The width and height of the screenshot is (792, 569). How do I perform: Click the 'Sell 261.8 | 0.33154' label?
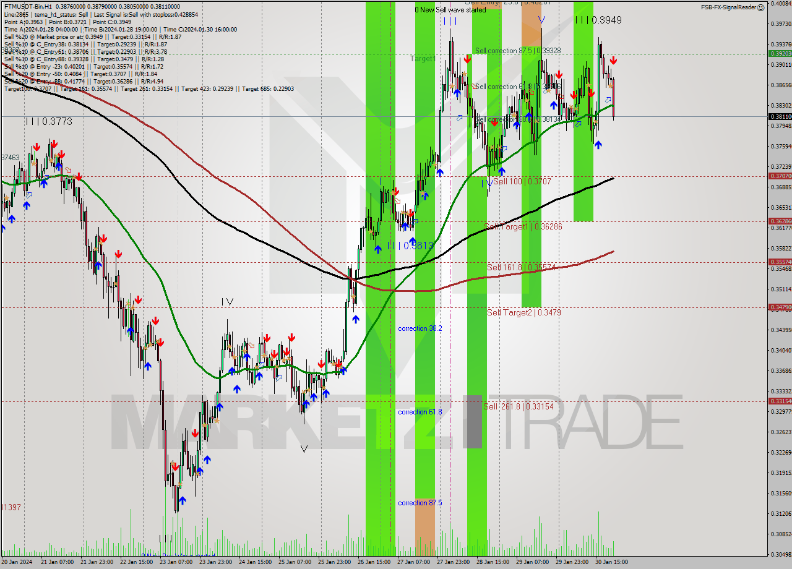(519, 406)
